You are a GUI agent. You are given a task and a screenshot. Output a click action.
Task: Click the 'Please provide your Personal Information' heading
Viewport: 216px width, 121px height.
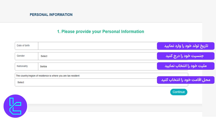pyautogui.click(x=100, y=32)
